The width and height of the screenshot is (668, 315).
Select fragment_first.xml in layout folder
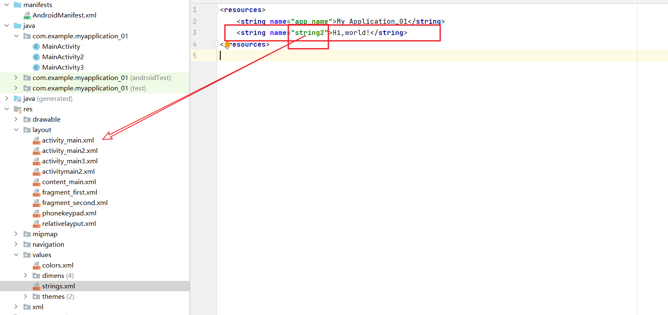pyautogui.click(x=70, y=192)
